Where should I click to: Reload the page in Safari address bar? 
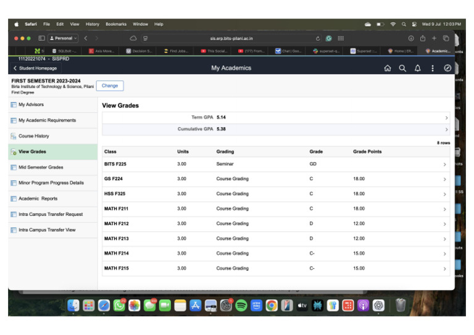pyautogui.click(x=318, y=39)
